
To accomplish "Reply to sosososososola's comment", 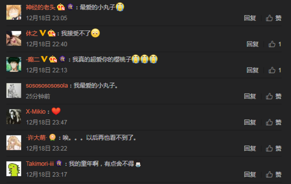I will [250, 96].
